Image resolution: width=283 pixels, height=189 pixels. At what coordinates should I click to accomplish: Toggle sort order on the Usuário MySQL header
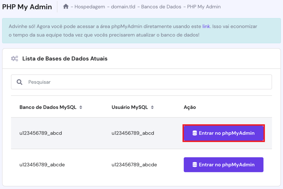pos(152,107)
